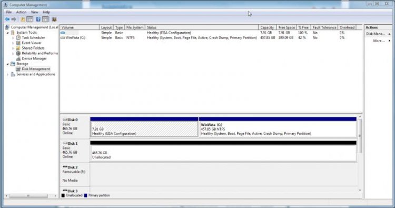Click the Disk 2 removable drive icon
The height and width of the screenshot is (208, 395).
(x=65, y=167)
